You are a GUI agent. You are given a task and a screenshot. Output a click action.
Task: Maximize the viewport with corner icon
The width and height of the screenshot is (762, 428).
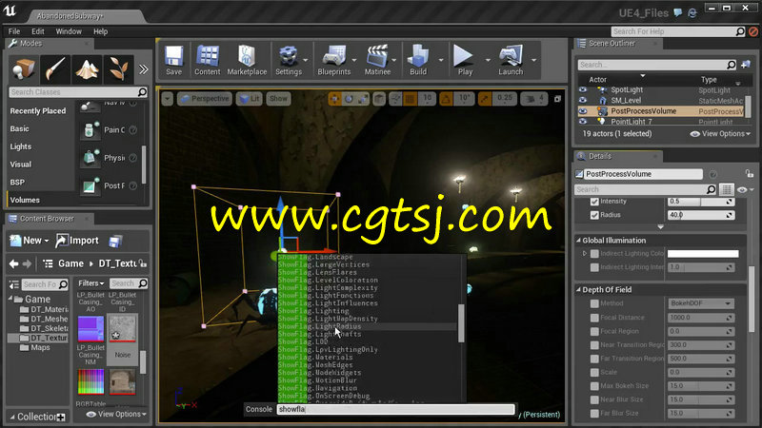pyautogui.click(x=558, y=99)
